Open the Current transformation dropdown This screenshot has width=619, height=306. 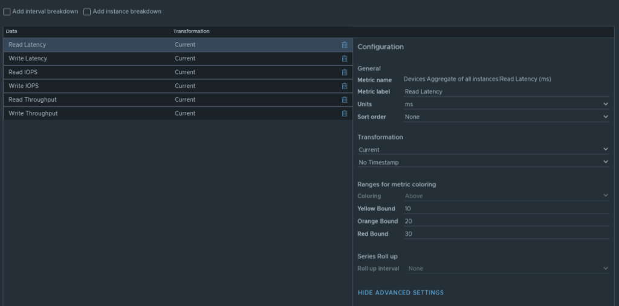pos(483,149)
